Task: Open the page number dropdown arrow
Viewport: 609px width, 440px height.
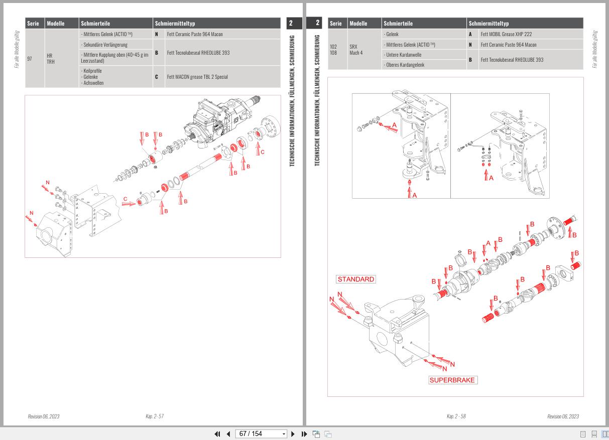Action: click(284, 434)
